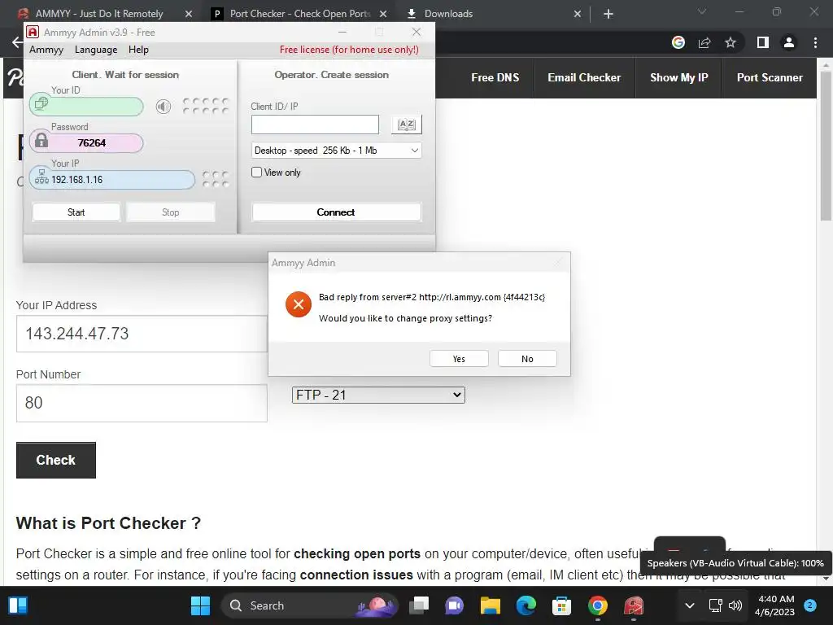Open Microsoft Store from taskbar
This screenshot has height=625, width=833.
(x=561, y=605)
